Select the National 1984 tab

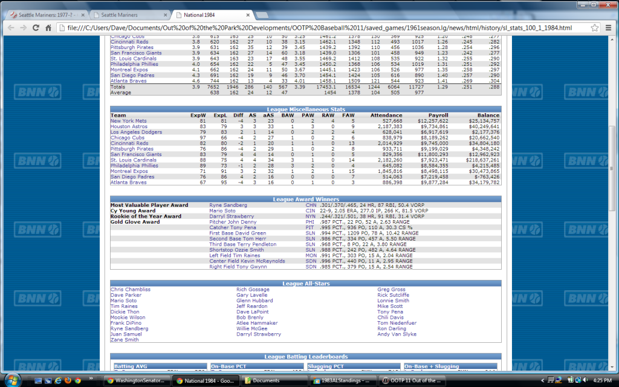click(212, 15)
